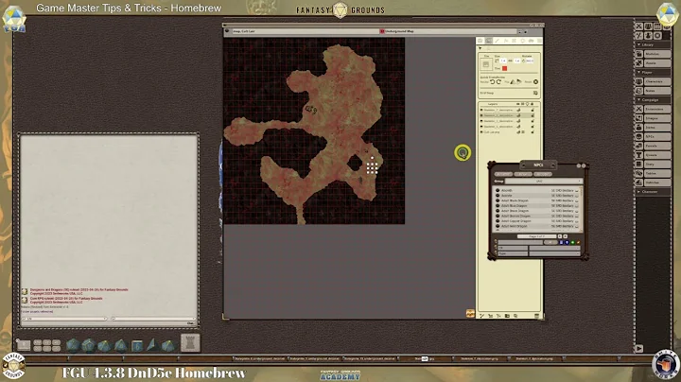681x382 pixels.
Task: Select the highlighted layers tool in image toolbar
Action: (489, 41)
